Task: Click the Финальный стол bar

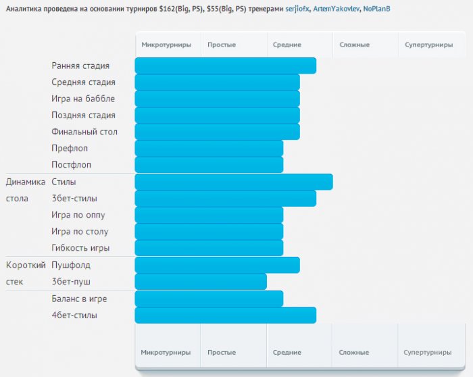Action: [x=217, y=132]
